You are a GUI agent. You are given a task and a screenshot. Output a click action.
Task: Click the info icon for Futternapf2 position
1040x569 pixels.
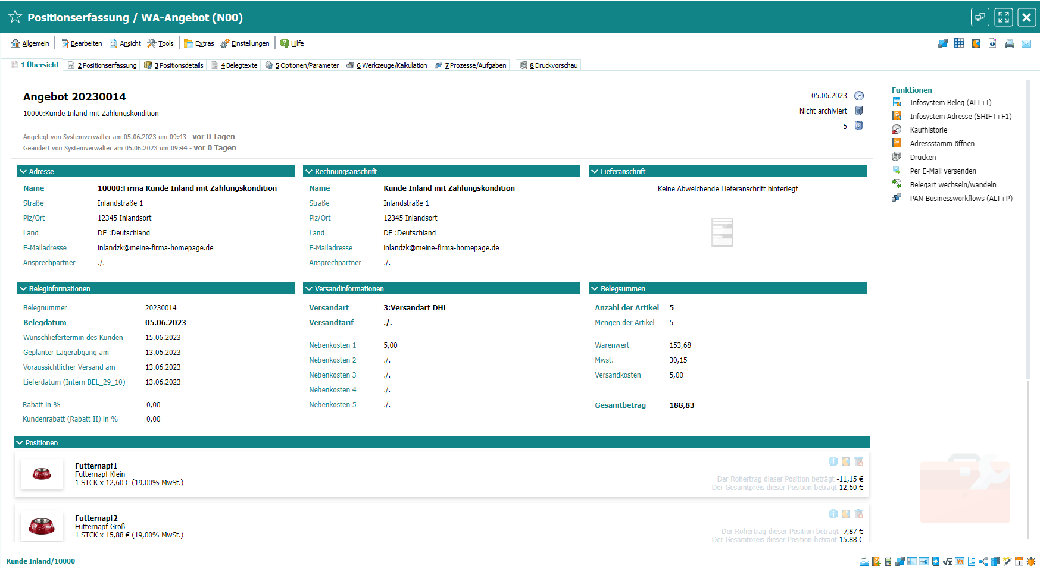(x=833, y=514)
